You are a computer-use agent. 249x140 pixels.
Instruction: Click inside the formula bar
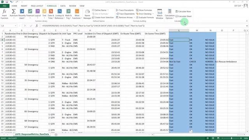pos(143,26)
